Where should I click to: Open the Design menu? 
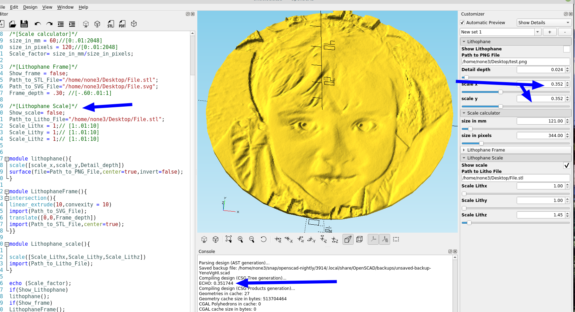(x=30, y=7)
